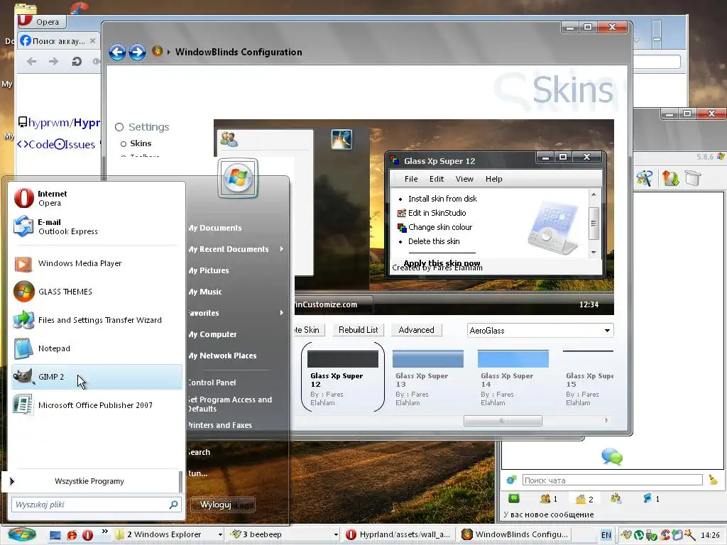Open Microsoft Office Publisher 2007
Screen dimensions: 727x545
97,405
